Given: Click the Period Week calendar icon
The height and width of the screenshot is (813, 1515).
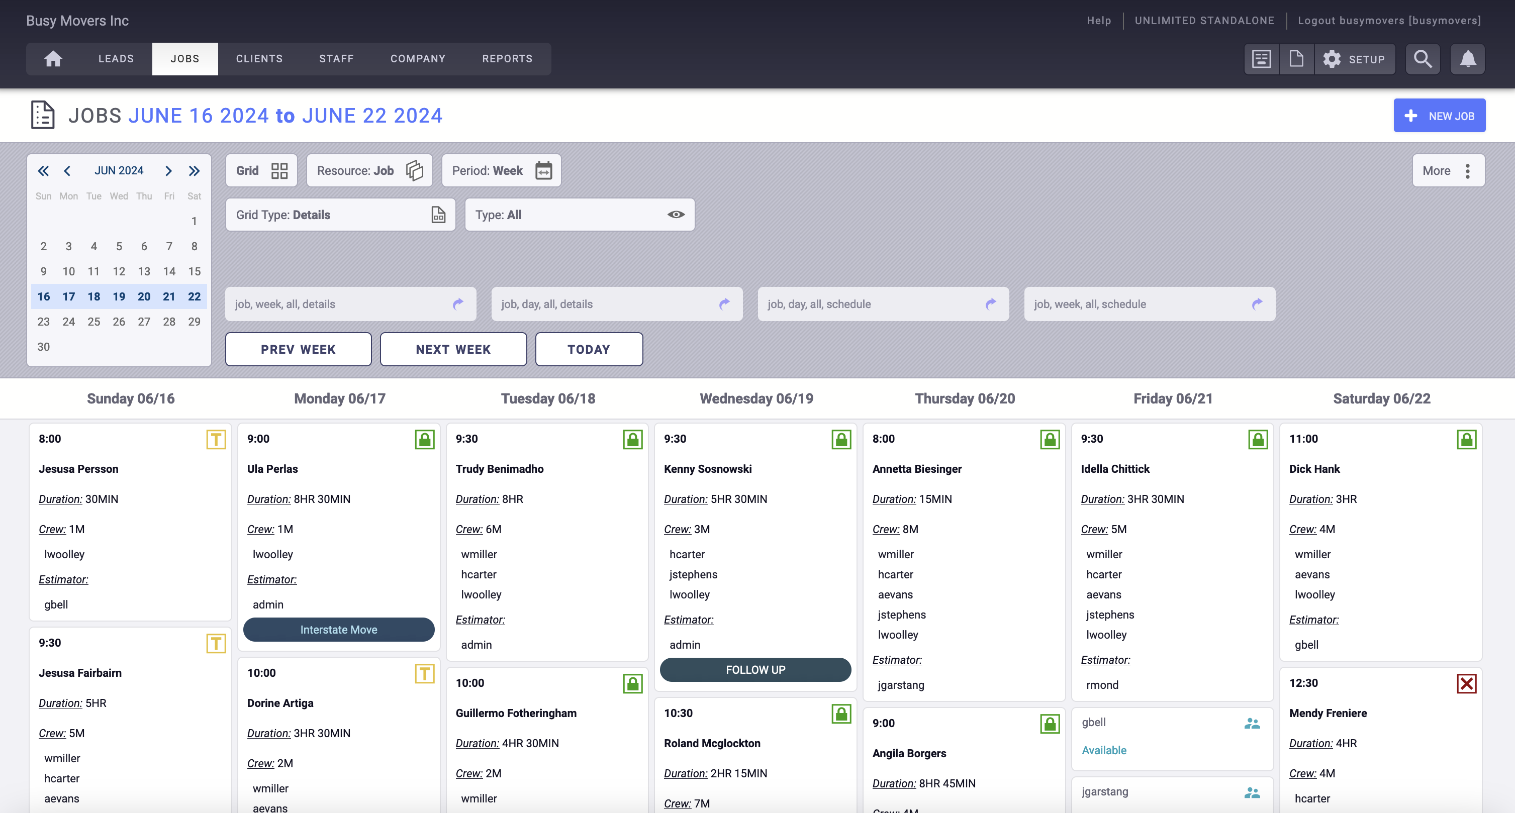Looking at the screenshot, I should tap(543, 170).
